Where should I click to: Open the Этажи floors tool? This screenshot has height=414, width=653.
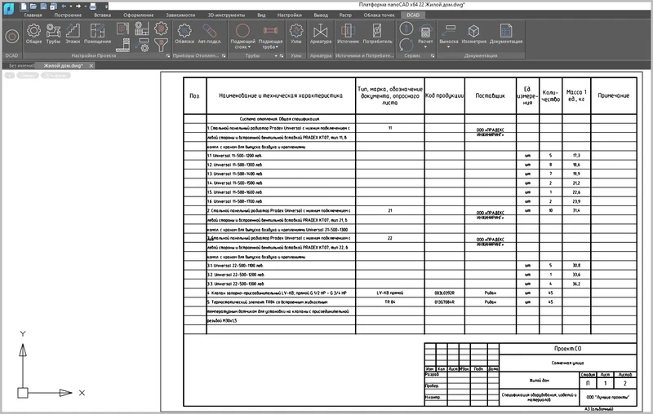(x=73, y=33)
